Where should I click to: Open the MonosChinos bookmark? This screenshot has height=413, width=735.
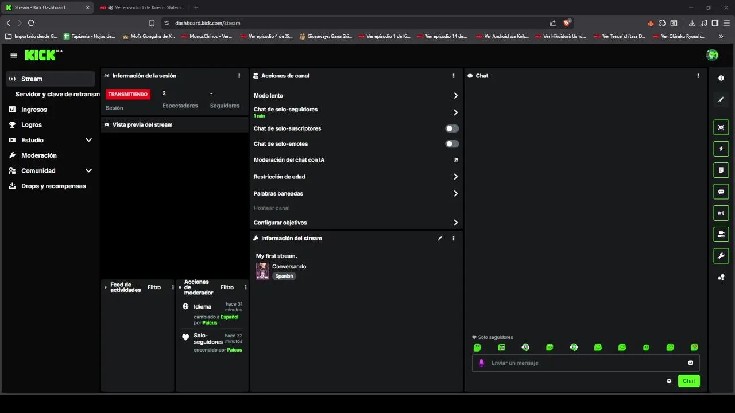click(x=207, y=36)
